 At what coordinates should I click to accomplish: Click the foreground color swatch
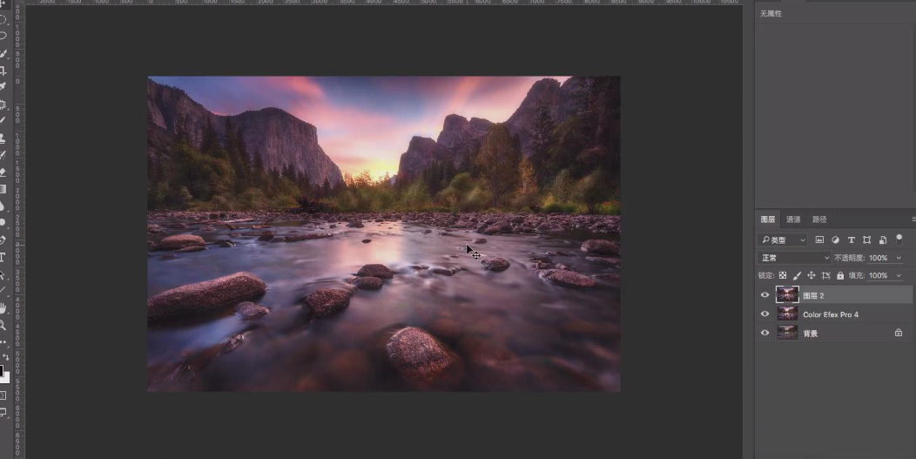click(x=1, y=369)
